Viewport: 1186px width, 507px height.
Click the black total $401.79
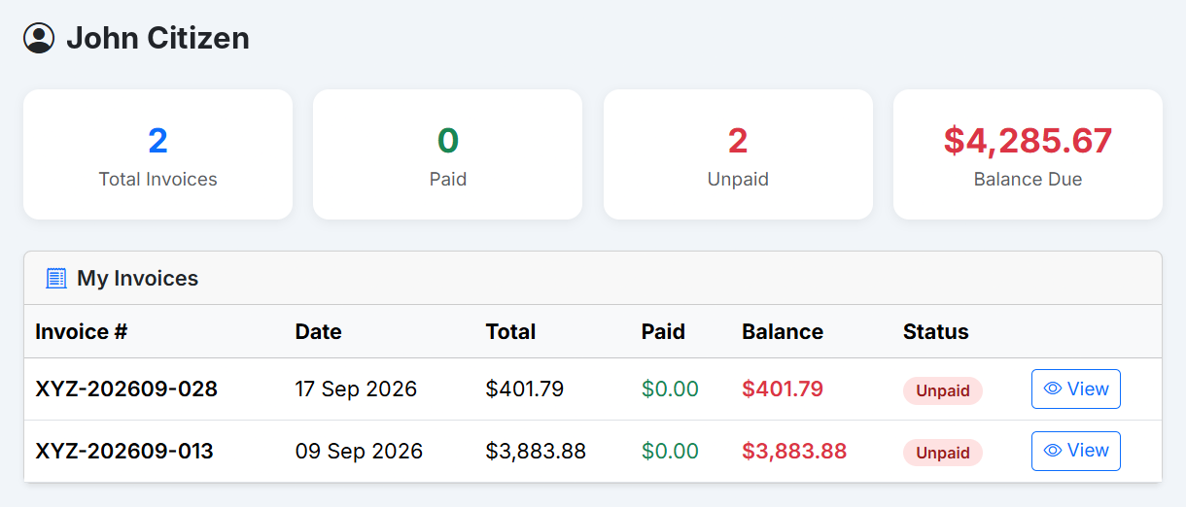coord(525,389)
